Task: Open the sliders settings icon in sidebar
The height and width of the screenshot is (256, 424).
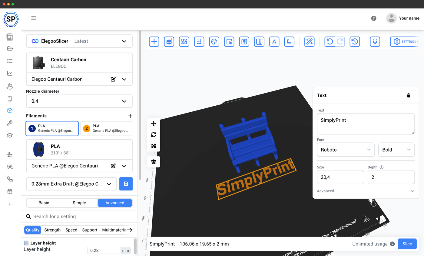Action: (x=10, y=155)
